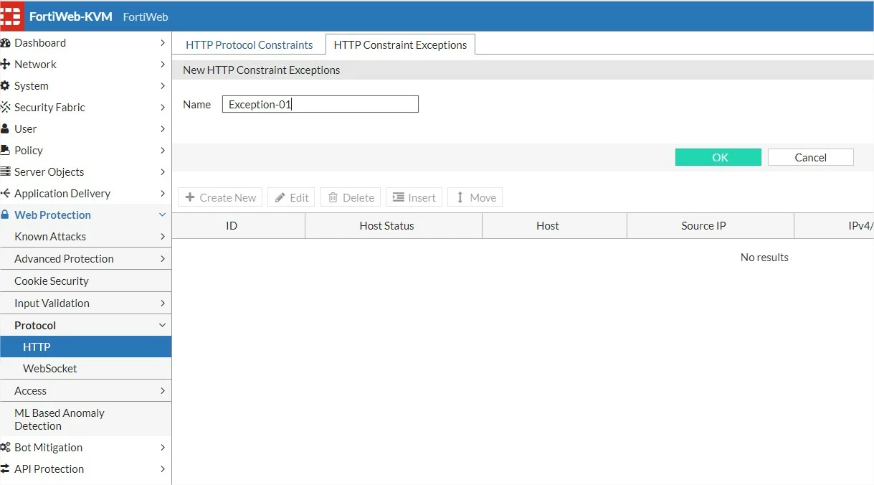This screenshot has height=485, width=874.
Task: Select the HTTP protocol menu item
Action: point(85,347)
